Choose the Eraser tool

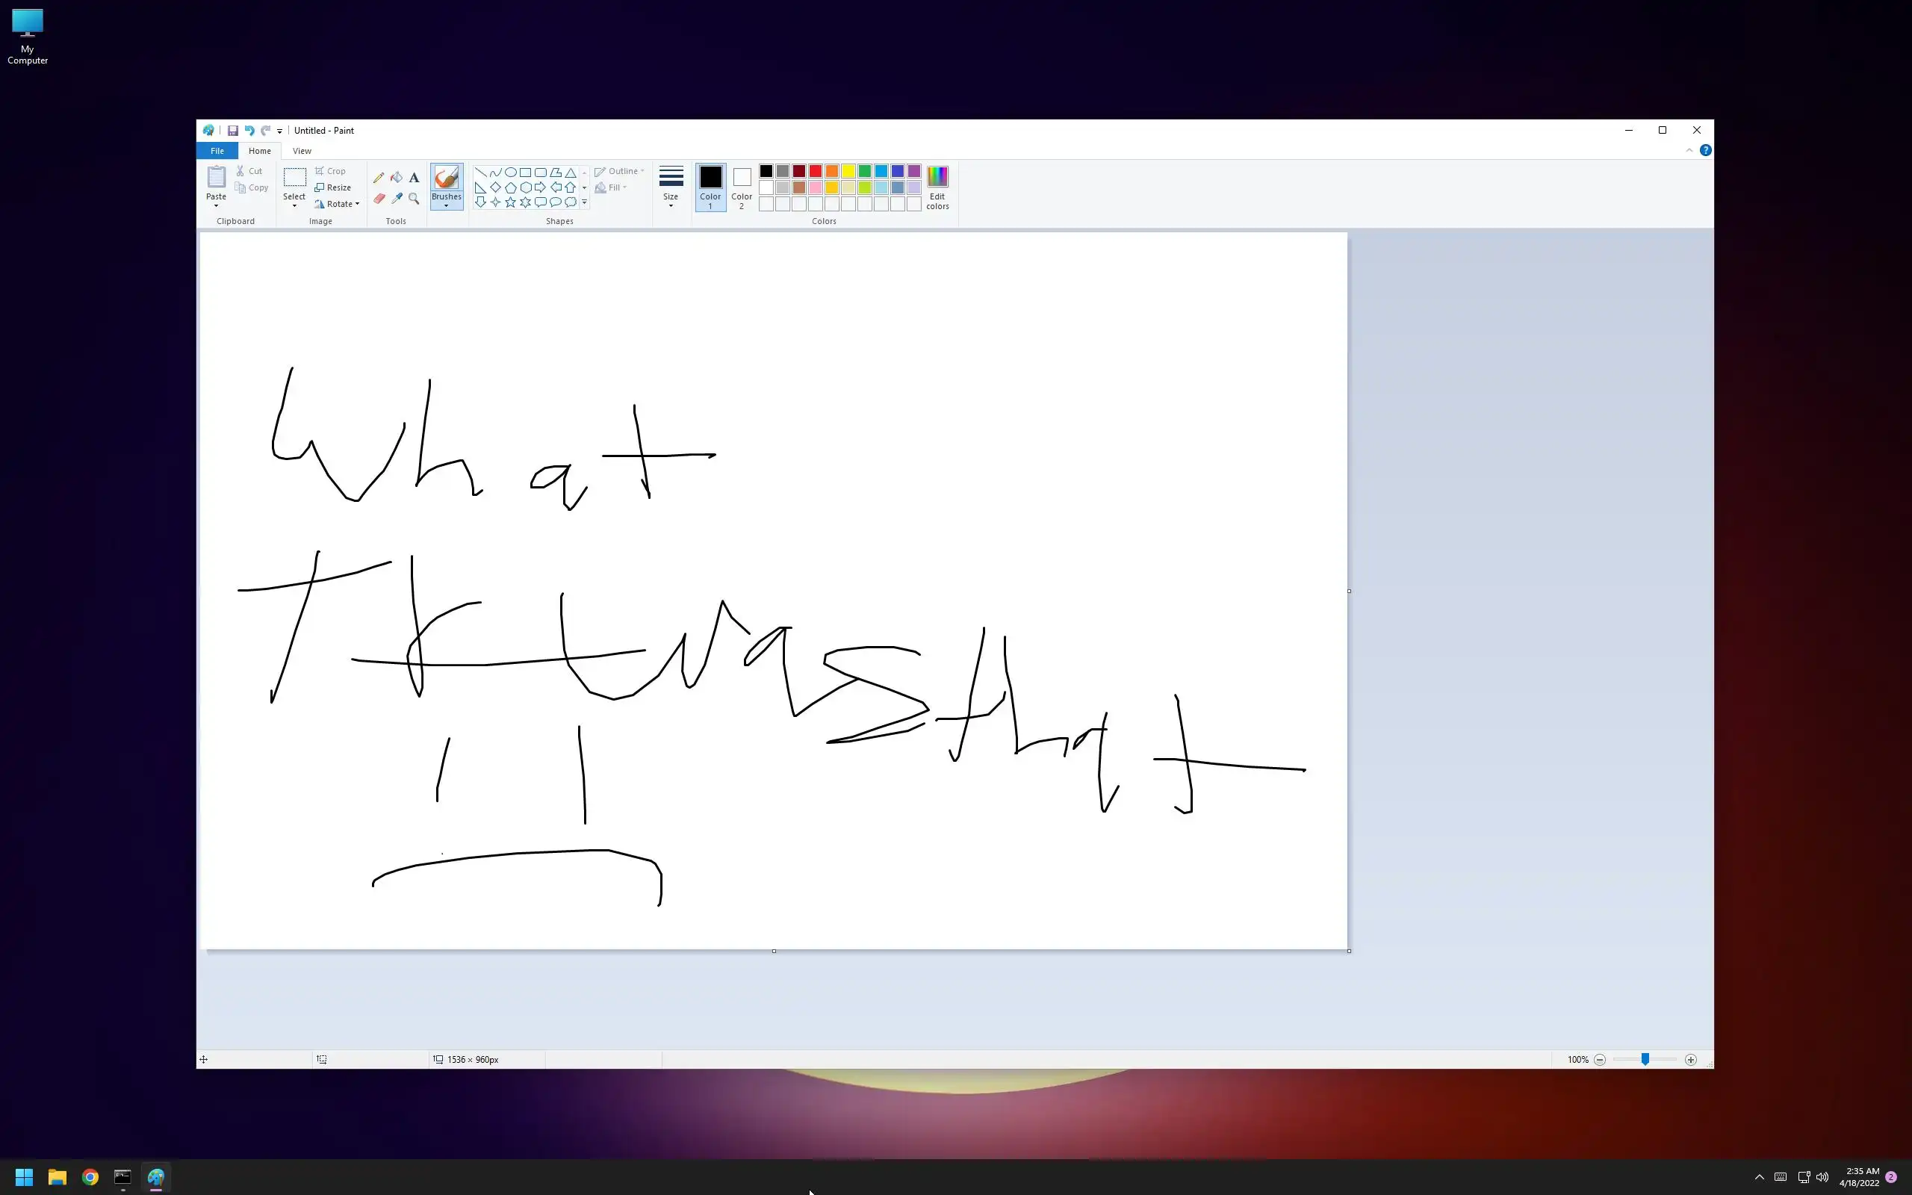click(379, 199)
